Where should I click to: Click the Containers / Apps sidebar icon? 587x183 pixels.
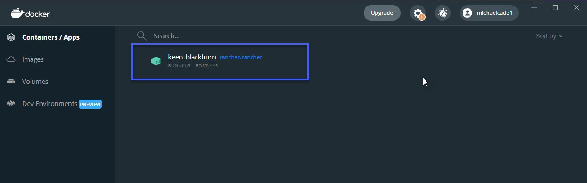click(x=12, y=37)
